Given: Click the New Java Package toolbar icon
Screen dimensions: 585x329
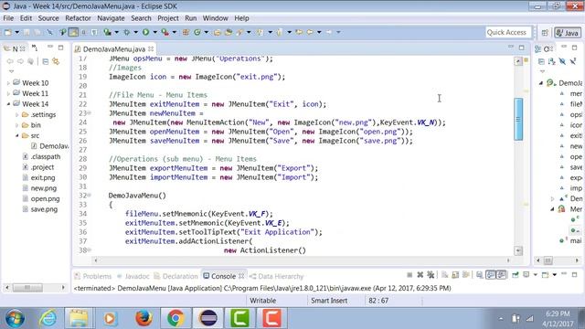Looking at the screenshot, I should tap(186, 33).
